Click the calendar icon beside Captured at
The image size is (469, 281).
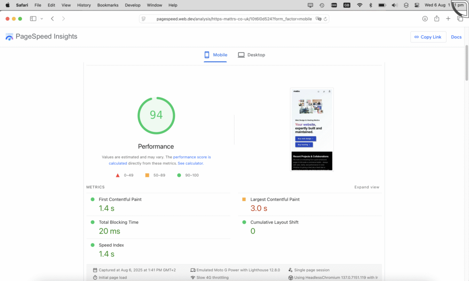(x=95, y=270)
